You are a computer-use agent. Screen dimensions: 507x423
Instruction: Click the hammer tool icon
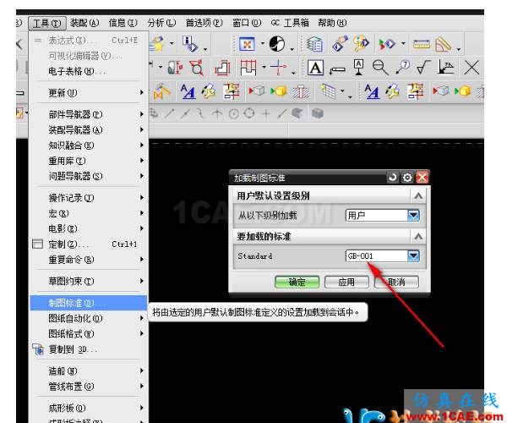pos(161,91)
